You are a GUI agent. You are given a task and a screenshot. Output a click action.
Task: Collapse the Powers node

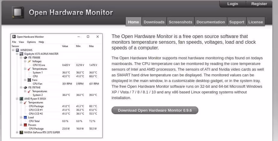tap(21, 125)
